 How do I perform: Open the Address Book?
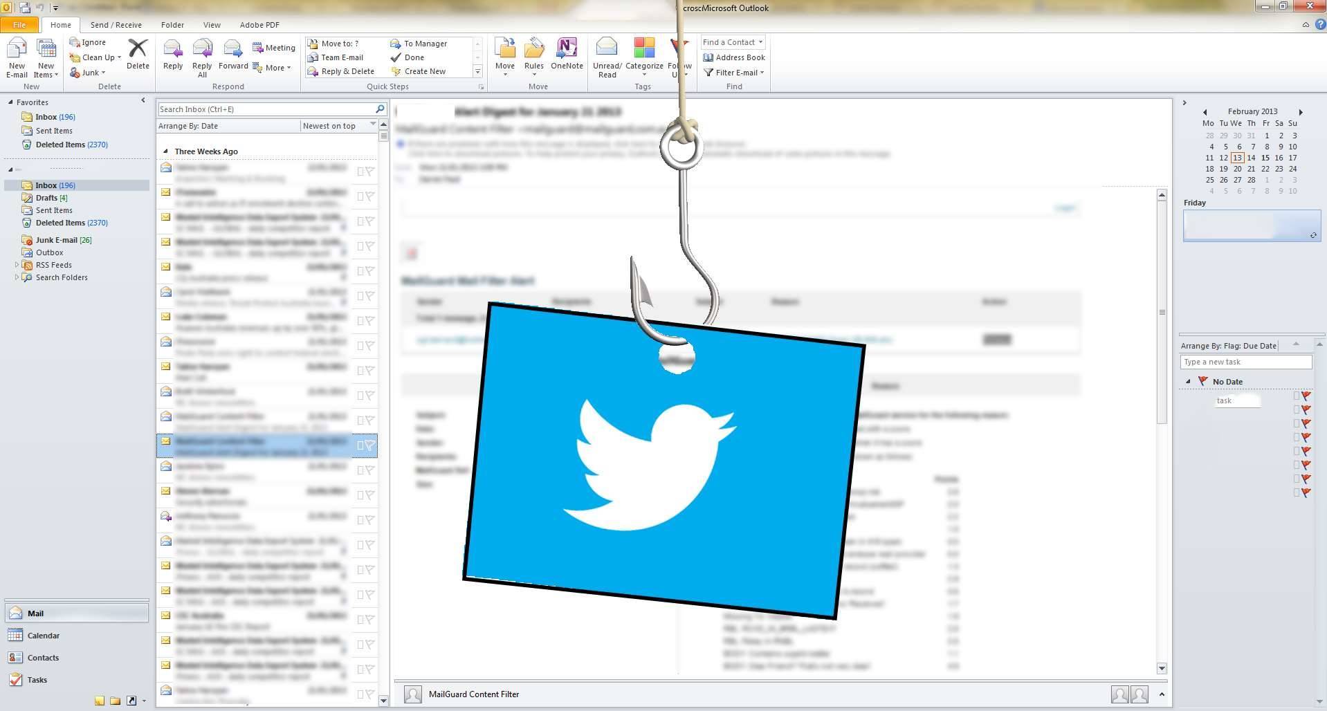[x=733, y=57]
